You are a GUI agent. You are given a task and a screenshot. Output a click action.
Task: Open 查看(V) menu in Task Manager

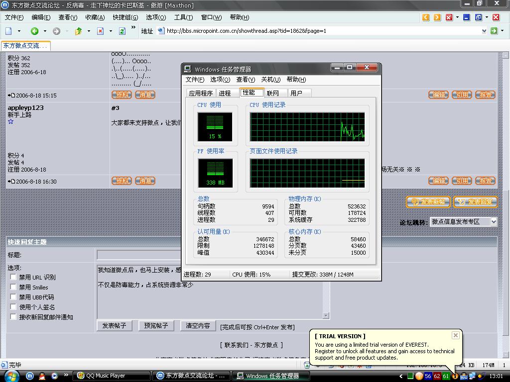(x=246, y=80)
